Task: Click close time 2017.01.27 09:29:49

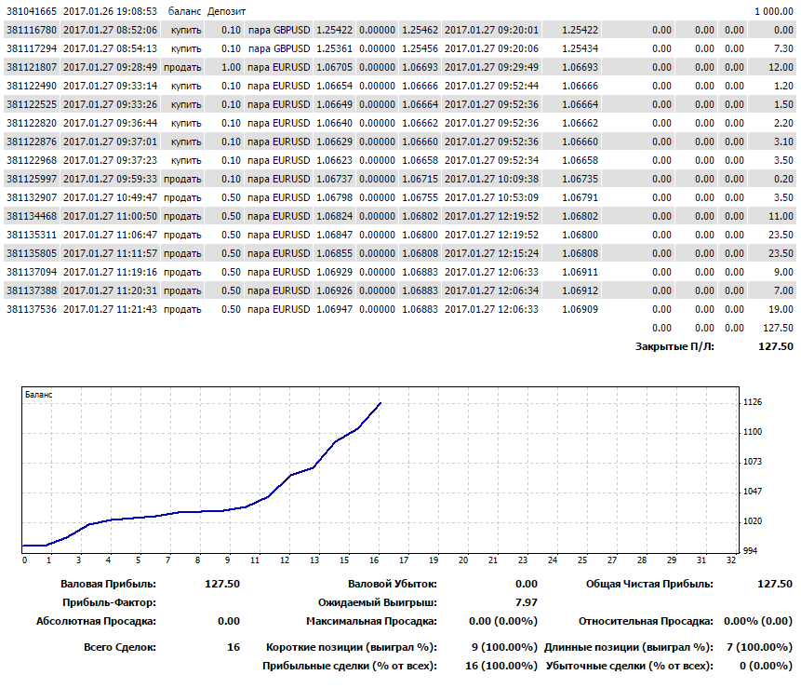Action: [491, 67]
